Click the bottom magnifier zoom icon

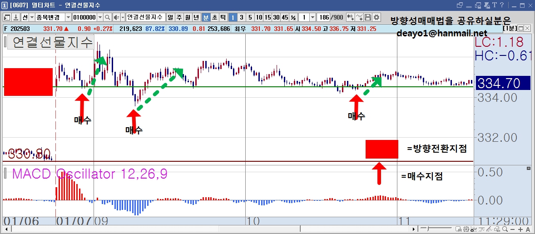click(505, 229)
